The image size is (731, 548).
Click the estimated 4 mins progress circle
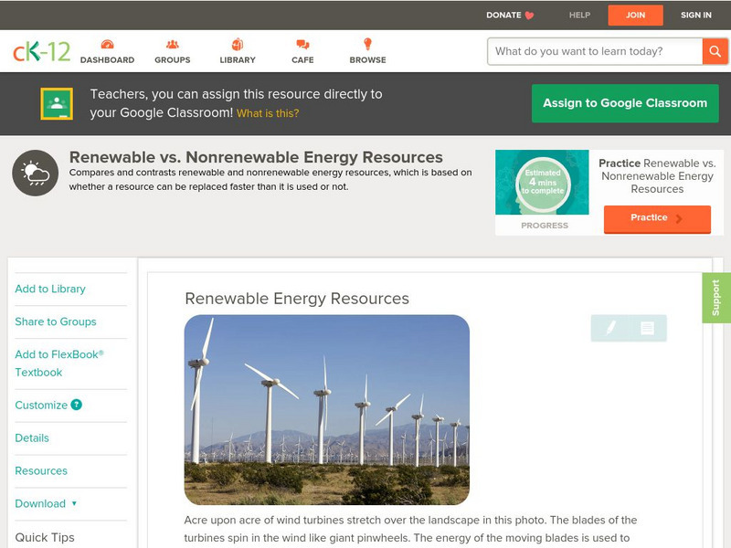tap(544, 183)
